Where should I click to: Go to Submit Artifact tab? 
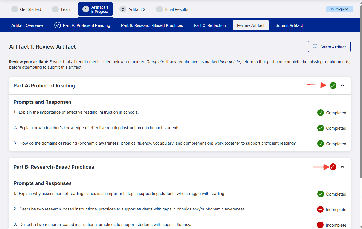(x=289, y=25)
